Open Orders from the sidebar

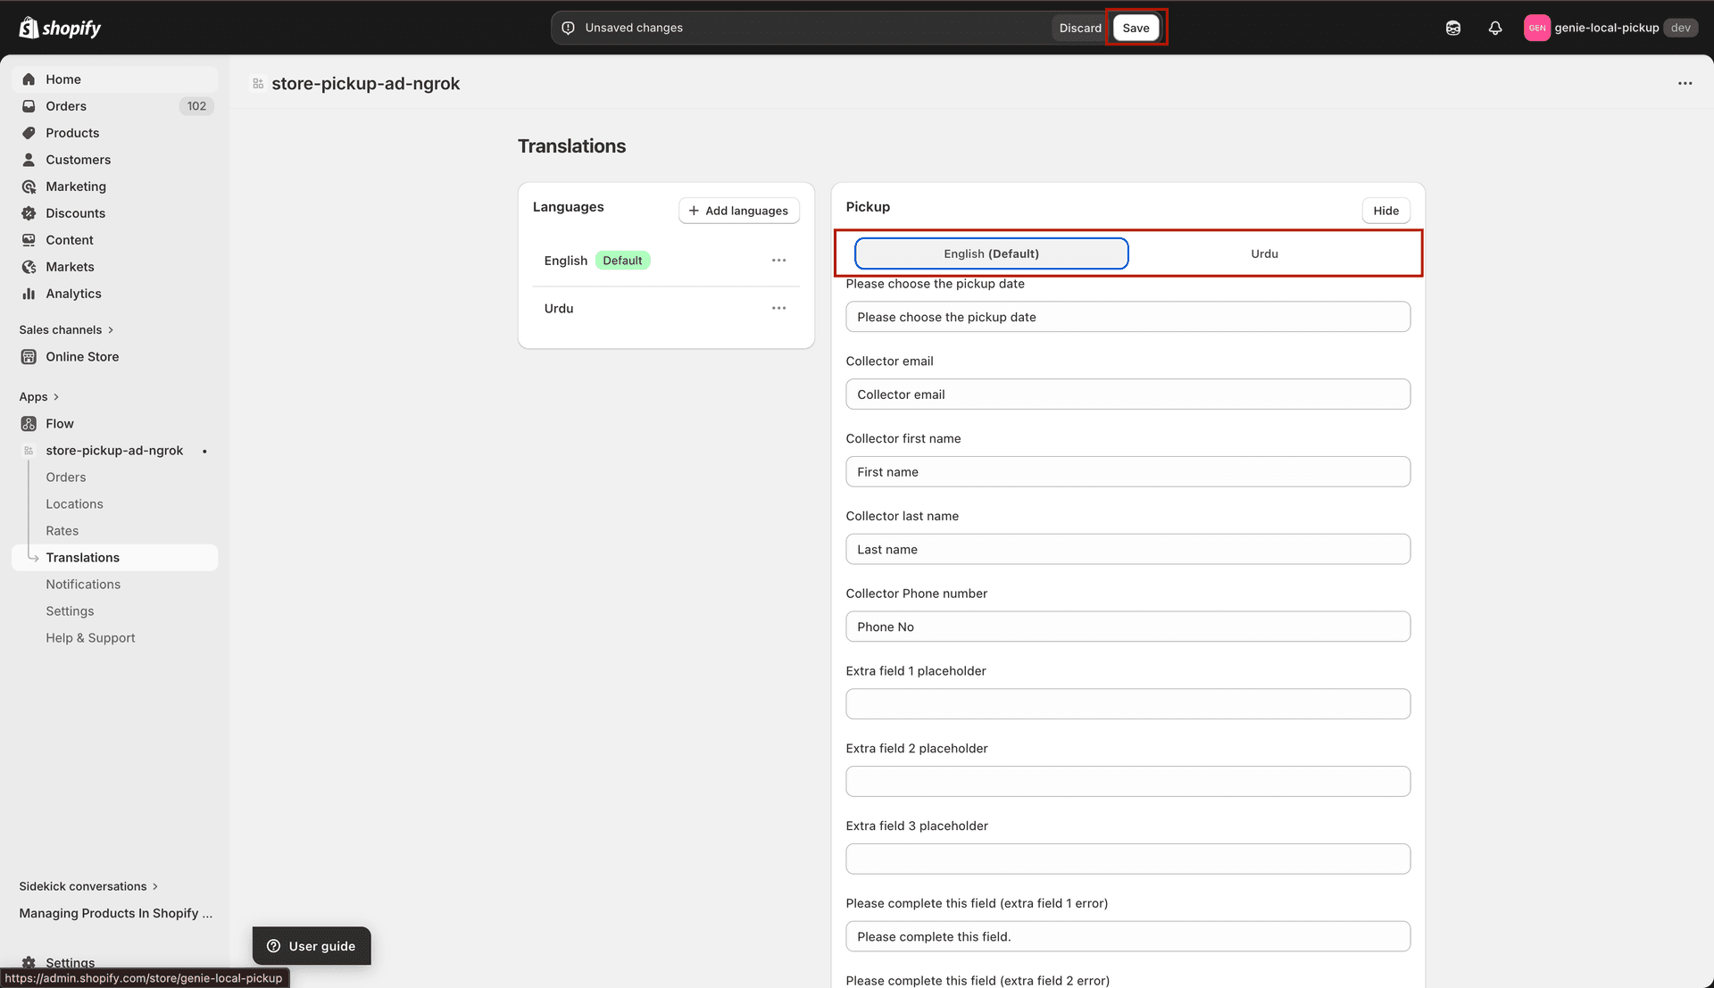(65, 105)
